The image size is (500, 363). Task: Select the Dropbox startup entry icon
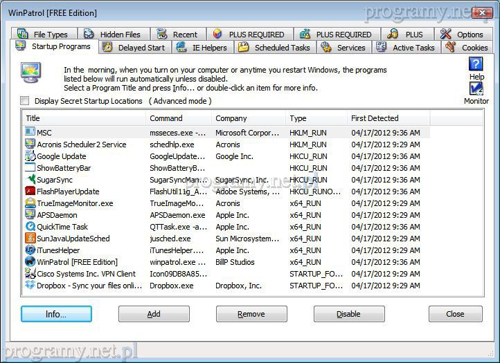pos(30,286)
